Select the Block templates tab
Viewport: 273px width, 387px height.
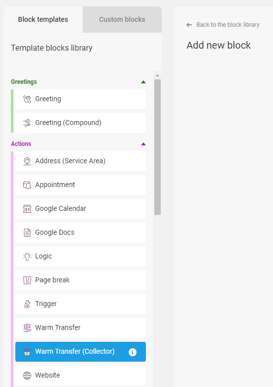[x=43, y=19]
